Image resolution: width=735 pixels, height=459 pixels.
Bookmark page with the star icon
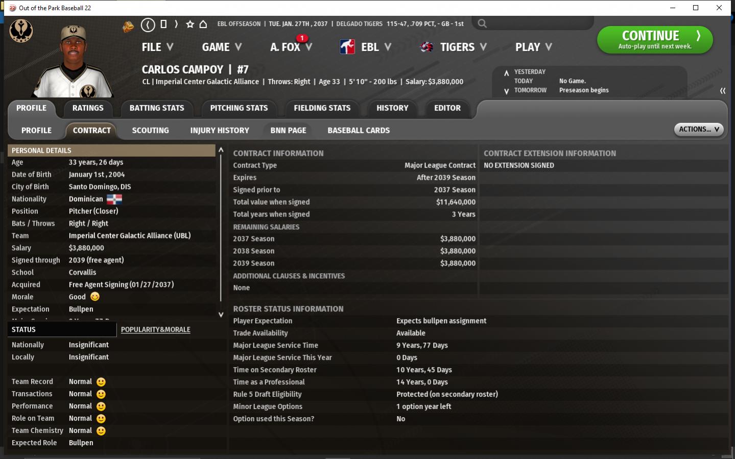pos(190,24)
